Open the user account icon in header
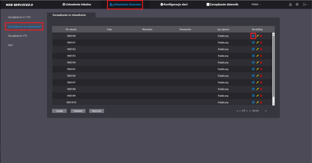Screen dimensions: 312x163 [290, 5]
